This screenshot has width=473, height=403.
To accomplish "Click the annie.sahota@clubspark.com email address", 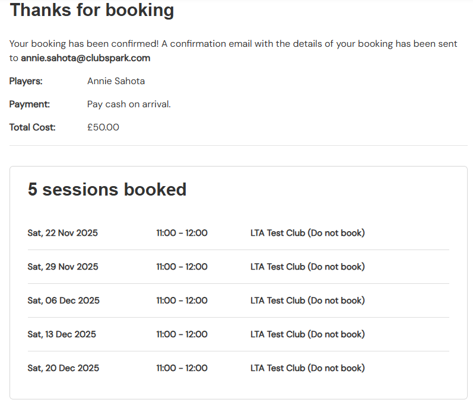I will 85,58.
